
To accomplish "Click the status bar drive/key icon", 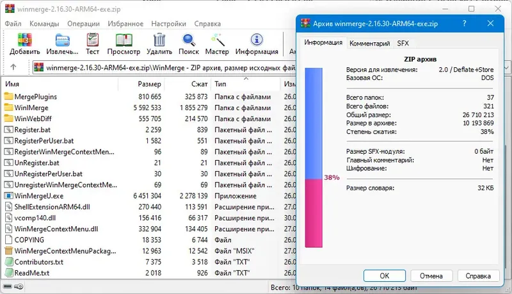I will coord(13,286).
